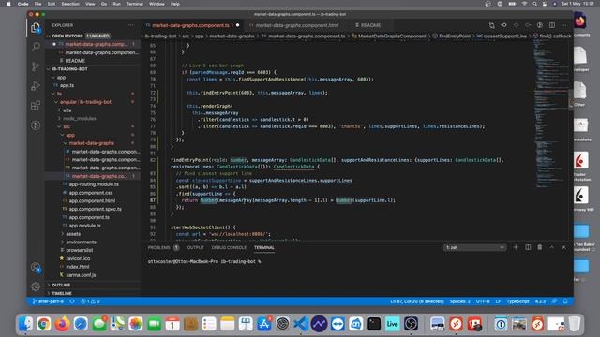Open karma.conf.js in file tree

pyautogui.click(x=81, y=275)
